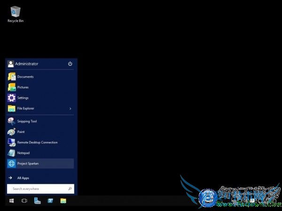The image size is (282, 211).
Task: Open the Documents folder icon
Action: [12, 77]
